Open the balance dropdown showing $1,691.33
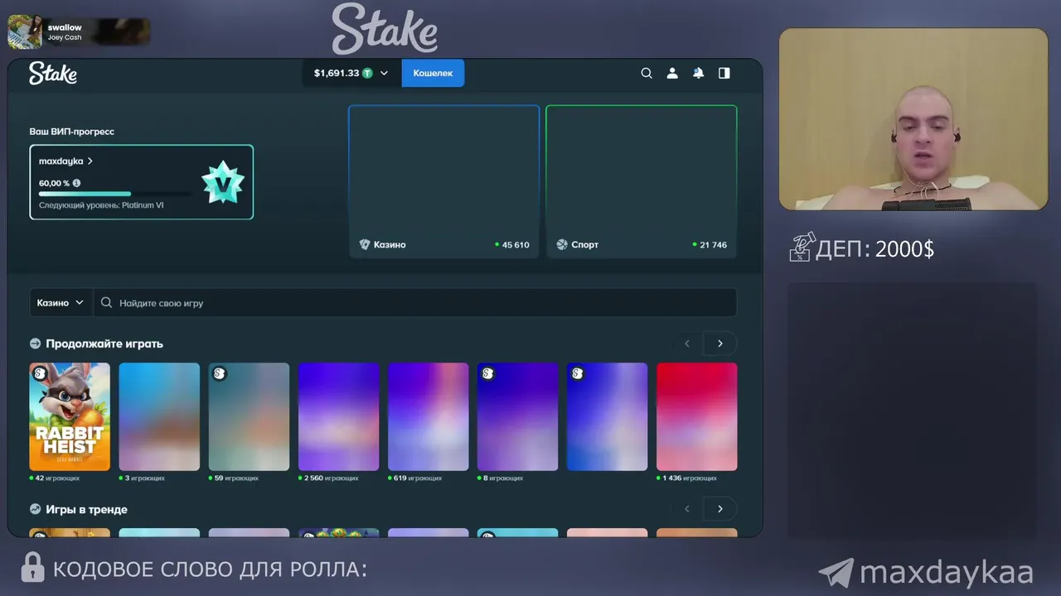 (x=351, y=73)
